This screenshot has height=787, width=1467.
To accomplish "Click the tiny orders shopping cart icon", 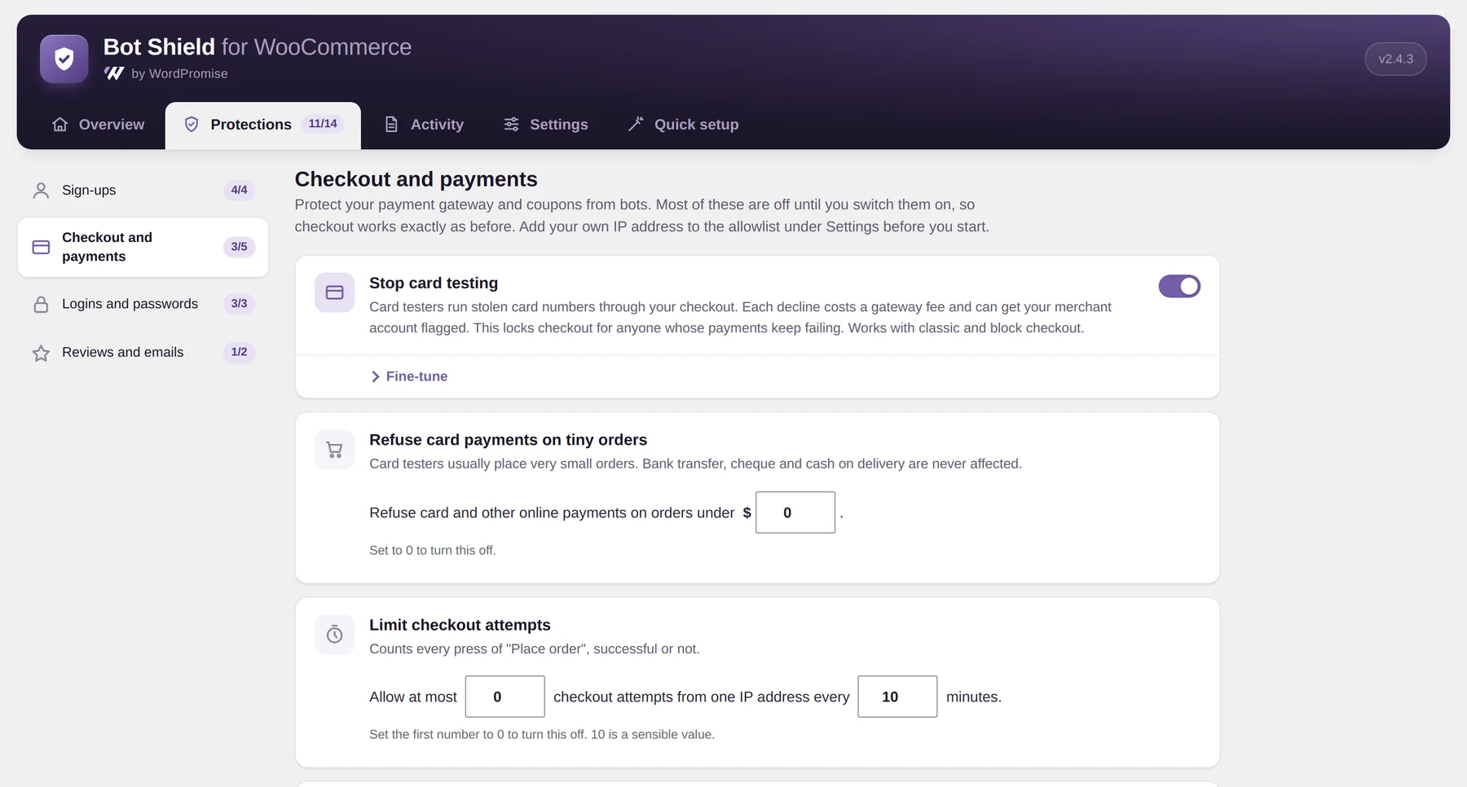I will (335, 450).
